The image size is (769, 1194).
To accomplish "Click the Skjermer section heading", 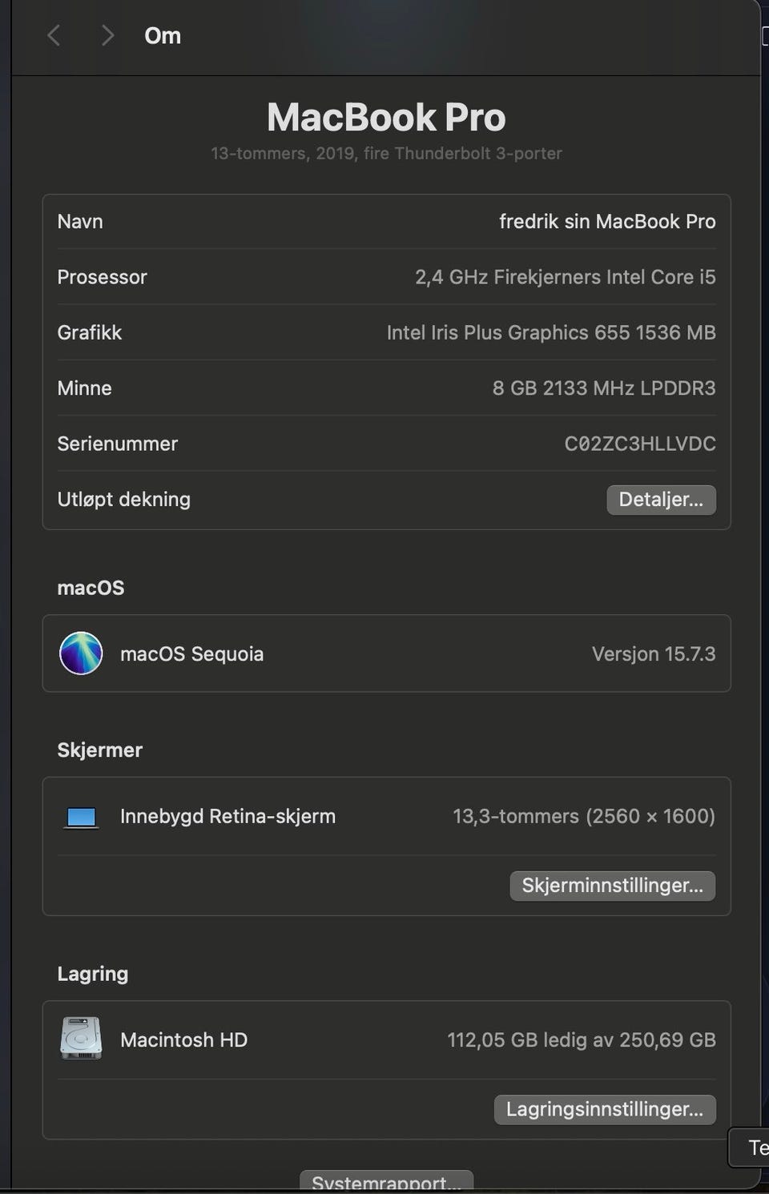I will point(99,750).
